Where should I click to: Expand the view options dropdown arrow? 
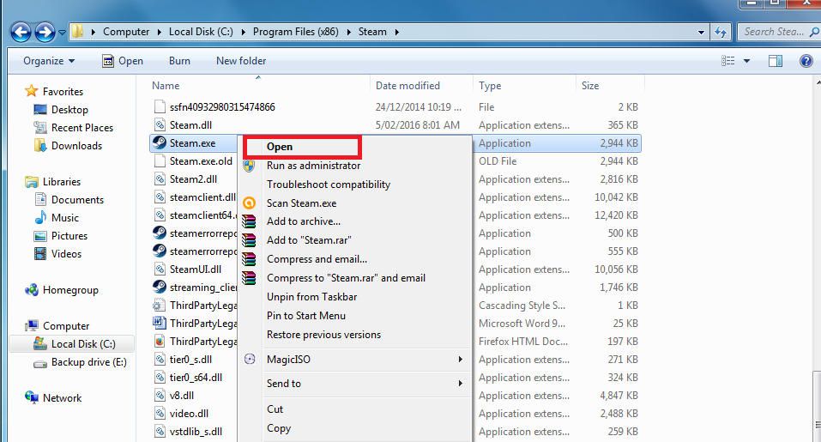(x=746, y=61)
